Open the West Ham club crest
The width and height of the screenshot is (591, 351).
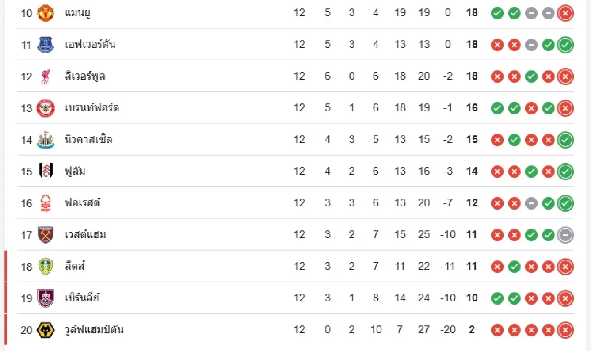click(x=46, y=235)
